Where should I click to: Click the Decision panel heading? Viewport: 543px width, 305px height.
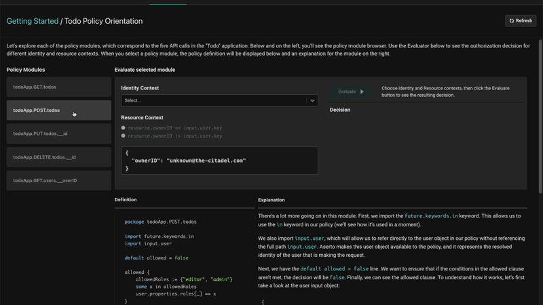[x=340, y=109]
